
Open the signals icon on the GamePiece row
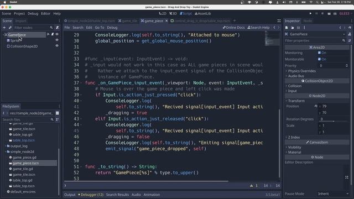click(x=48, y=34)
